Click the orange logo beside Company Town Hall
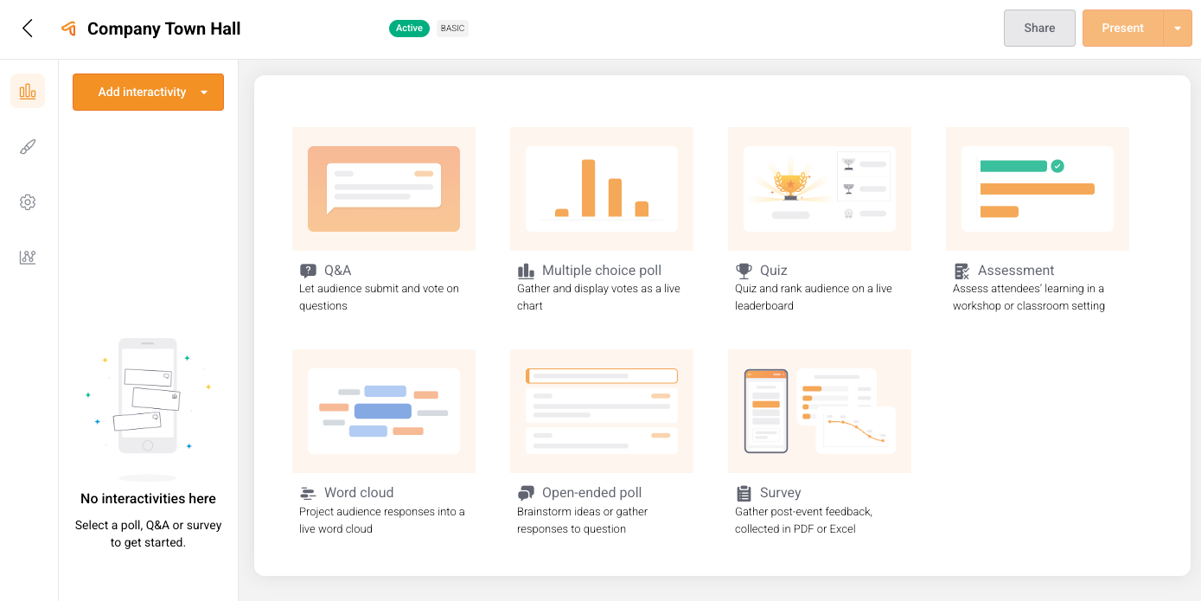Screen dimensions: 1201x601 coord(69,29)
